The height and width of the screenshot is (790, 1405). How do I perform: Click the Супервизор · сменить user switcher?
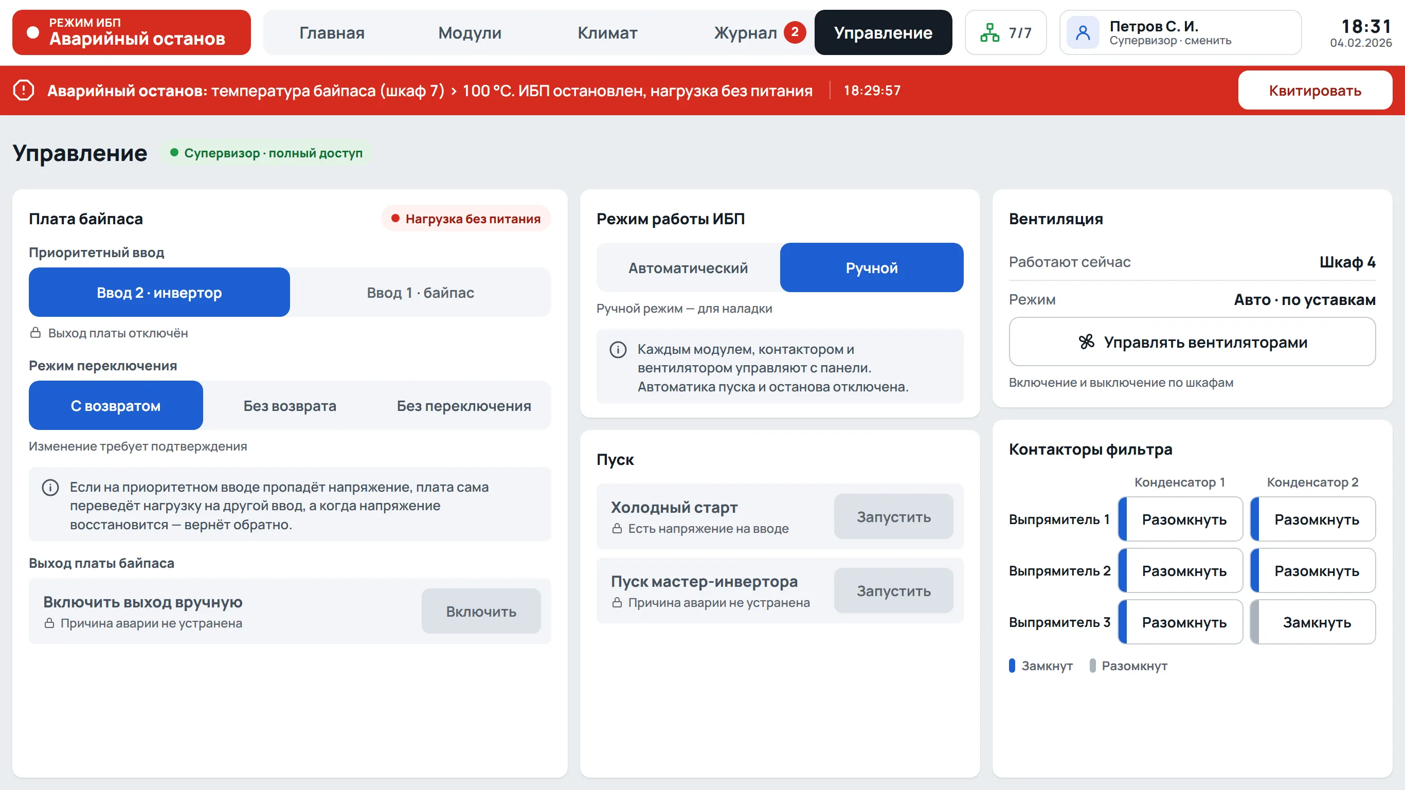click(1180, 33)
